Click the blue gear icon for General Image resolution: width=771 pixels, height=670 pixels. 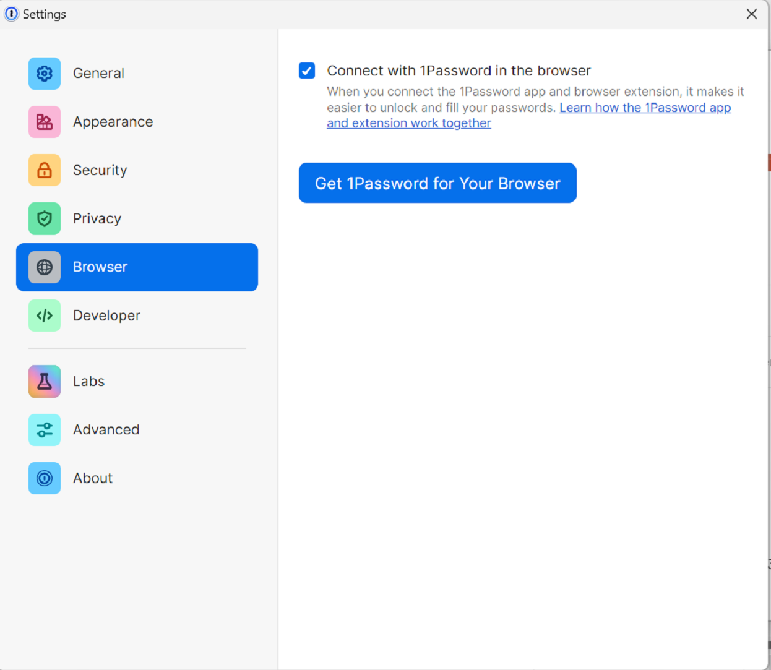(45, 74)
